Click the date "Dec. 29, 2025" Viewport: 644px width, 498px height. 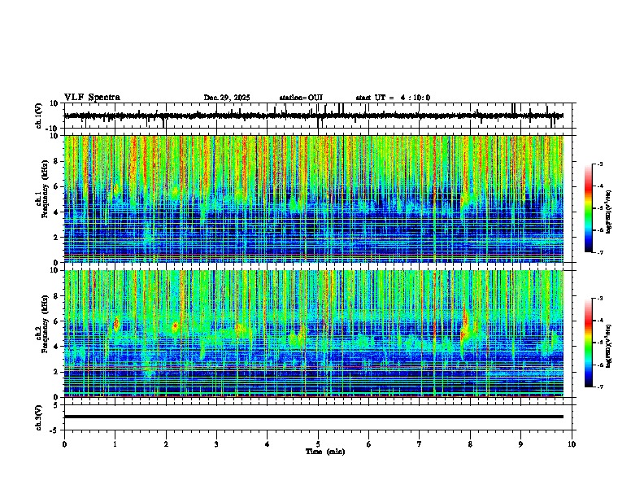pyautogui.click(x=227, y=98)
